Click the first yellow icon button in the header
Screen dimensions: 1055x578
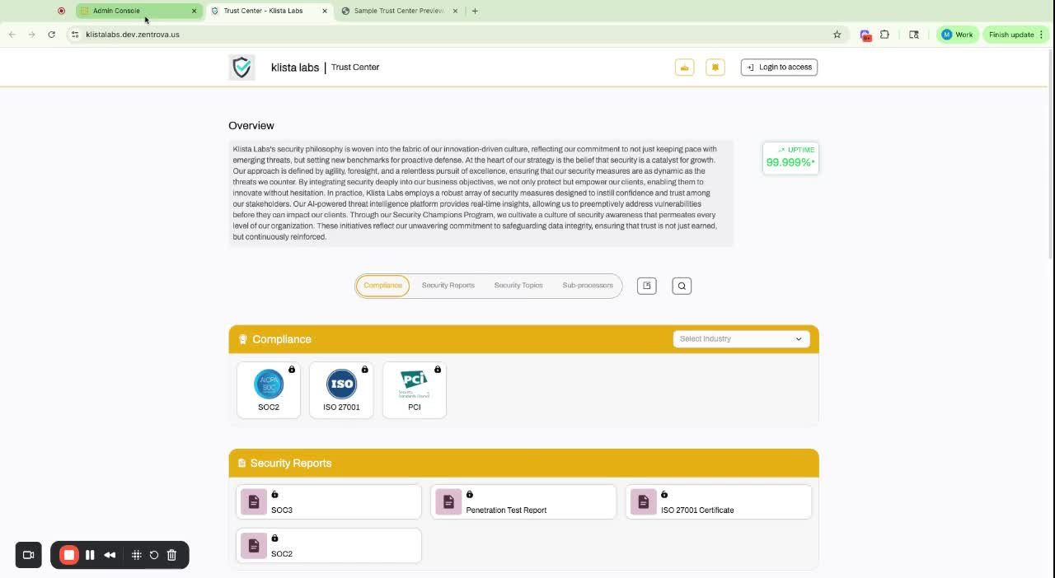click(684, 68)
